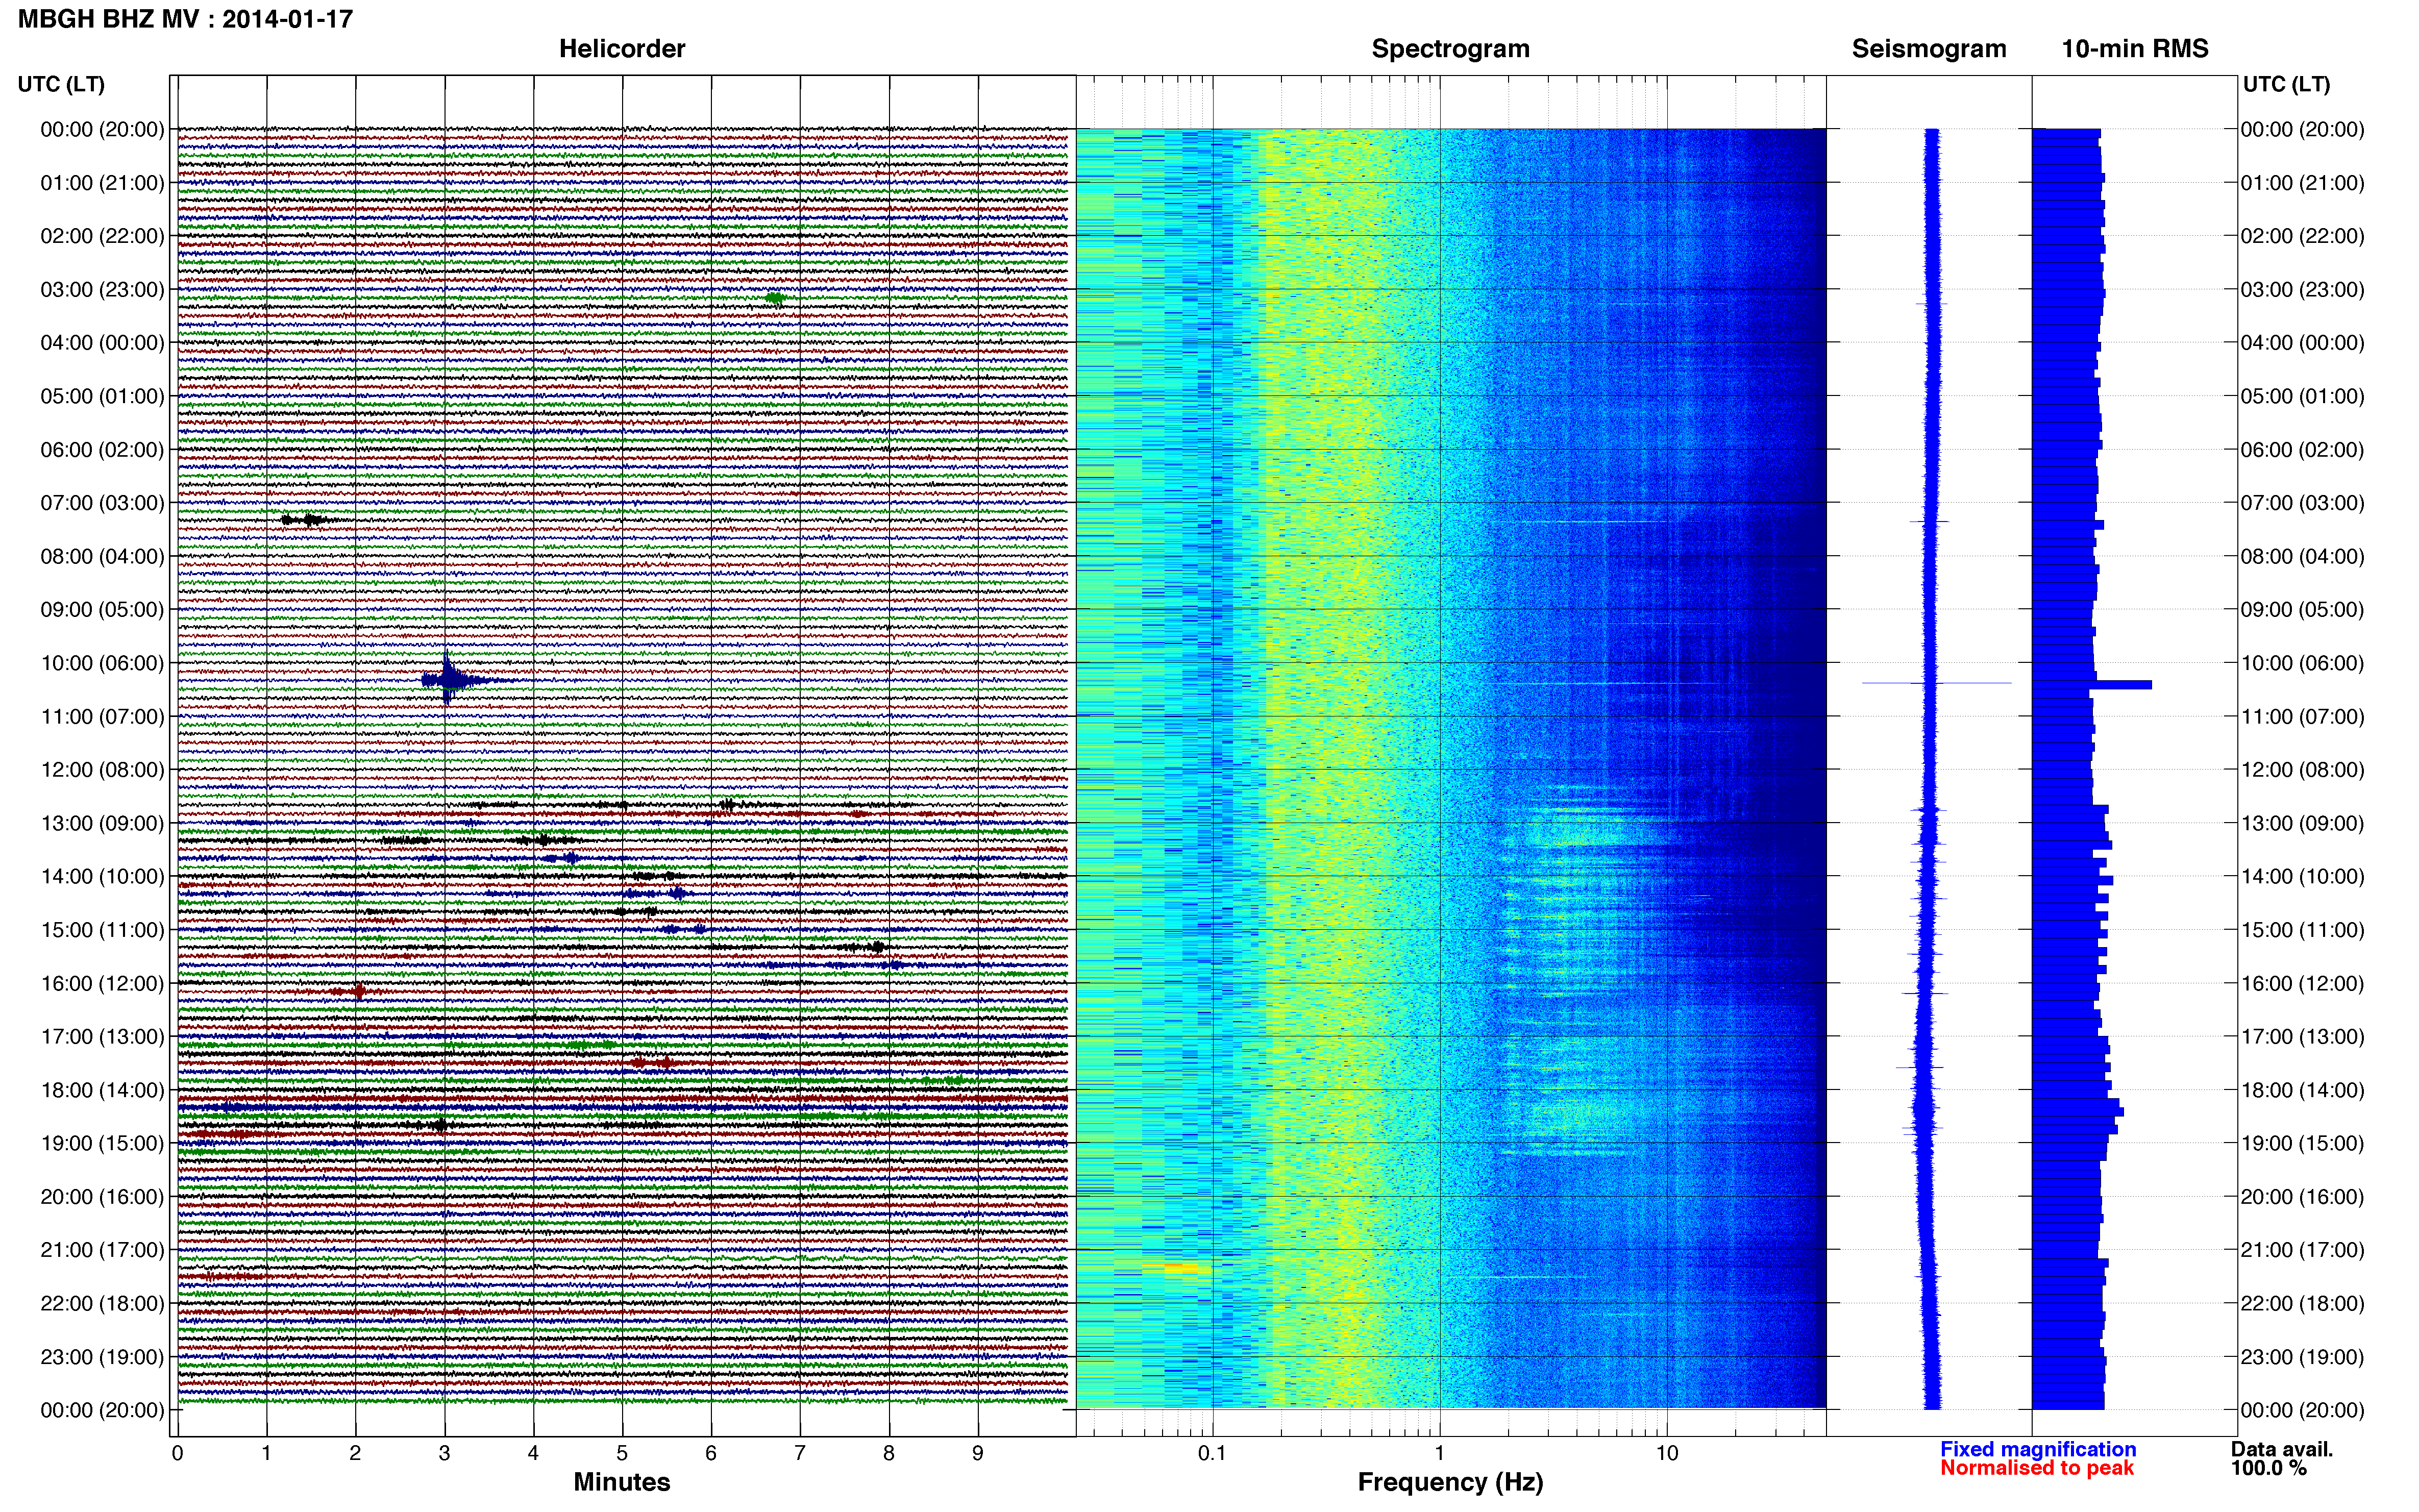The height and width of the screenshot is (1512, 2419).
Task: Click the '0' tick on the minutes axis
Action: coord(178,1453)
